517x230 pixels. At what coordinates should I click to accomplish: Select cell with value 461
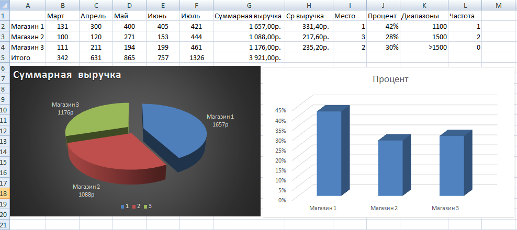click(197, 48)
